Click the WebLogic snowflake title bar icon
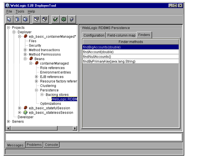This screenshot has width=200, height=160. [7, 6]
